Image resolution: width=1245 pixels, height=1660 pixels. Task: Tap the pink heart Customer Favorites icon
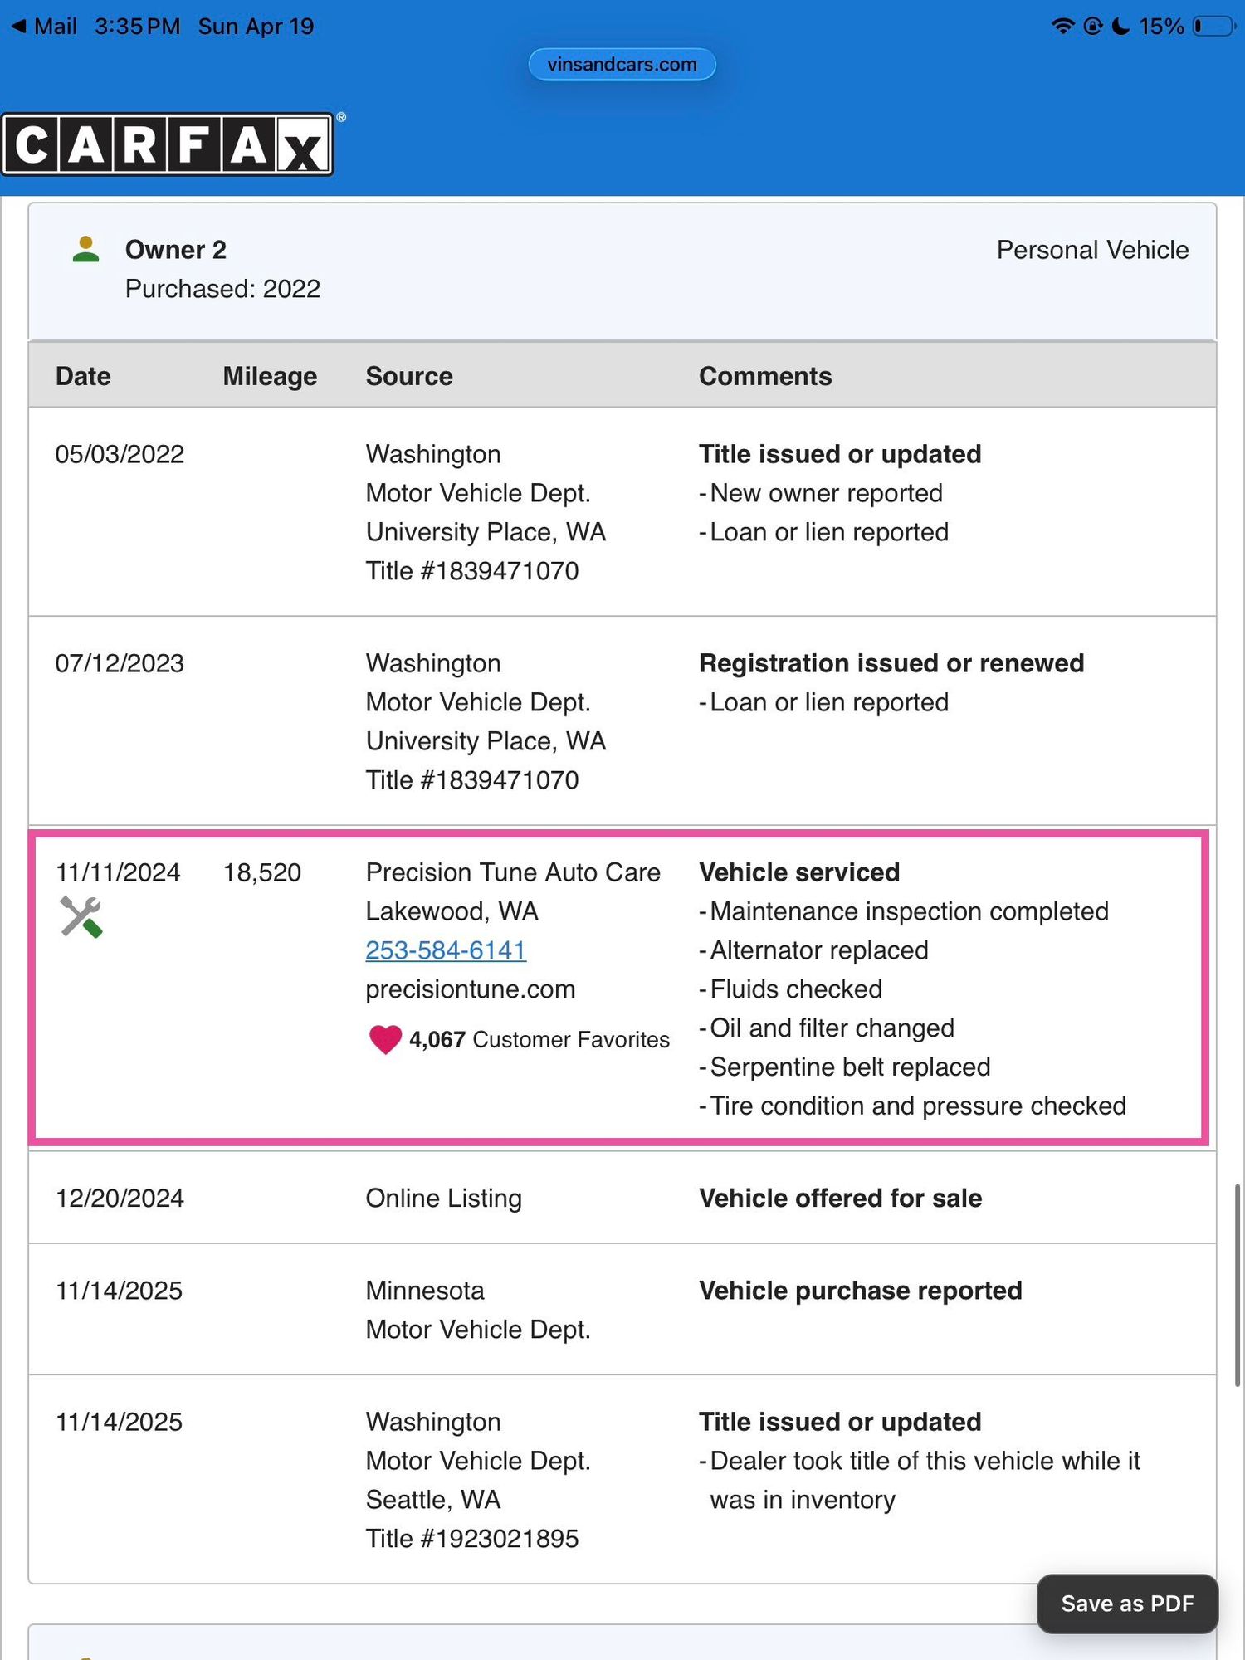coord(385,1039)
